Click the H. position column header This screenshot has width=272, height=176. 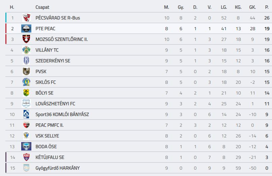click(12, 7)
